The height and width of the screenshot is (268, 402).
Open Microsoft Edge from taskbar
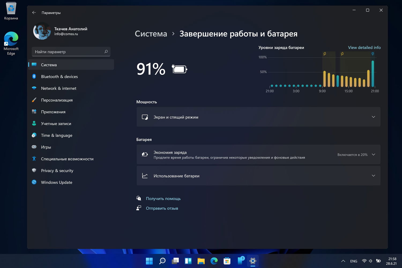pyautogui.click(x=214, y=261)
